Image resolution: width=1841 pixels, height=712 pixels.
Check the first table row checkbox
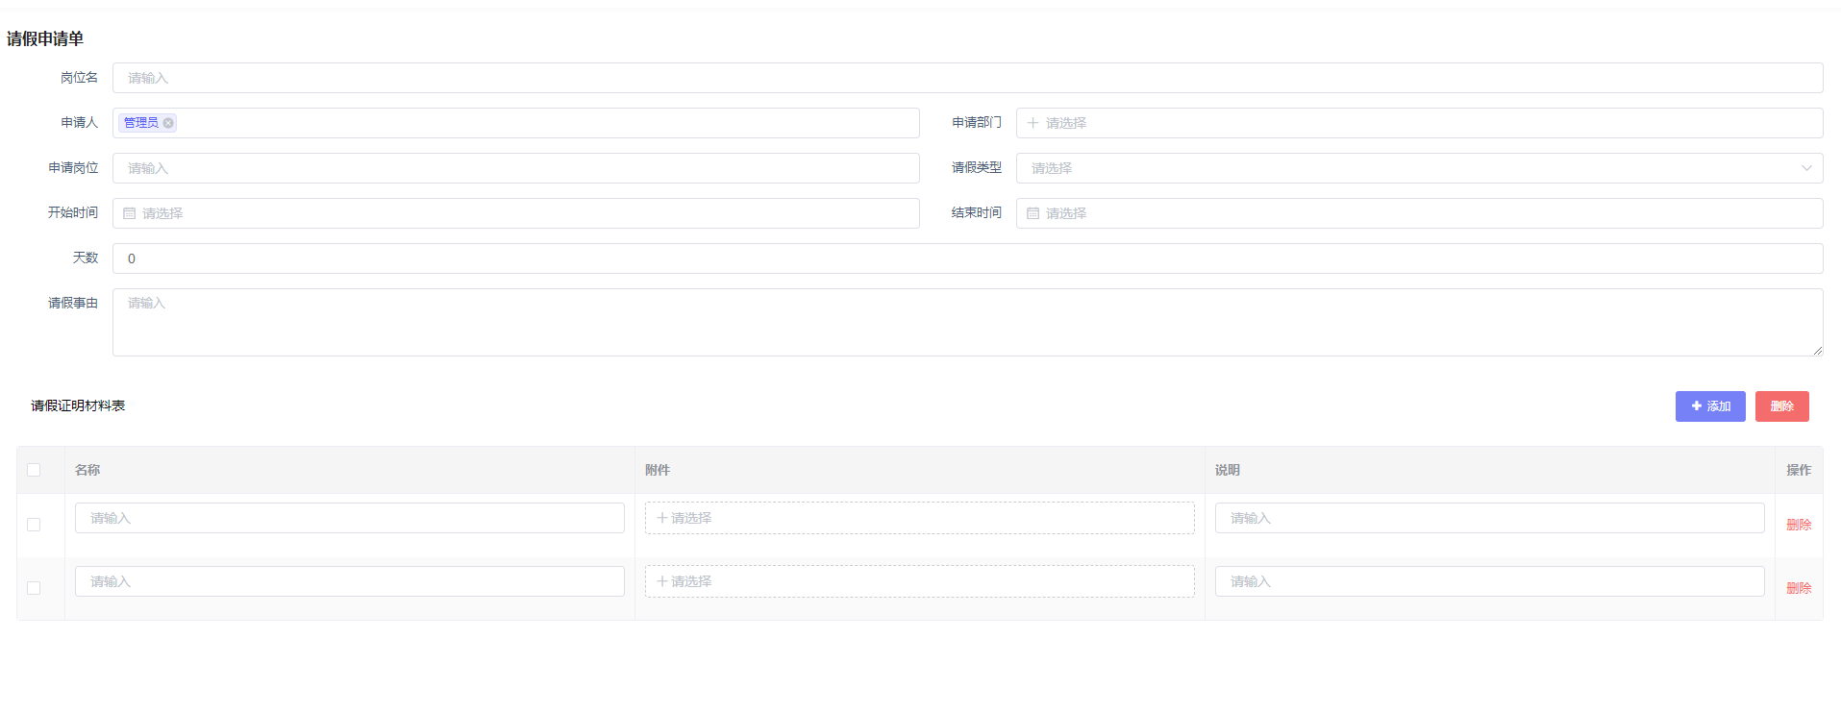pyautogui.click(x=34, y=525)
